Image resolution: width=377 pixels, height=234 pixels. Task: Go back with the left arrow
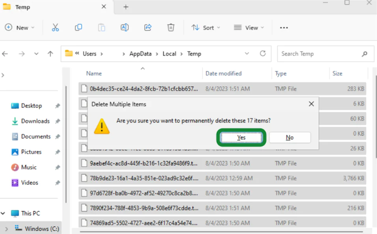click(5, 54)
